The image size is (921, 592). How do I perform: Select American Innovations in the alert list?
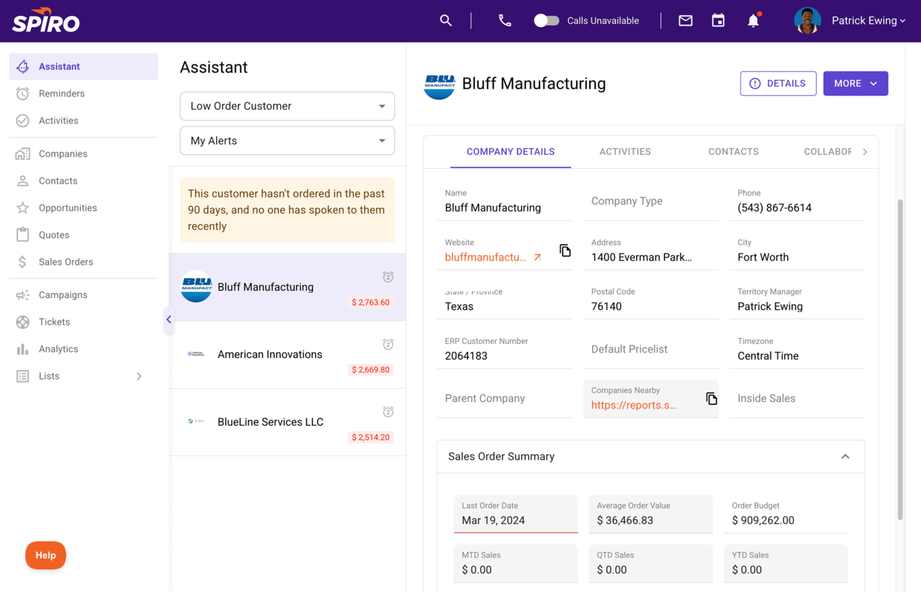click(x=287, y=354)
